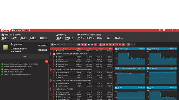Select the 'Power - Test stopped' log entry
The image size is (179, 100).
coord(17,72)
